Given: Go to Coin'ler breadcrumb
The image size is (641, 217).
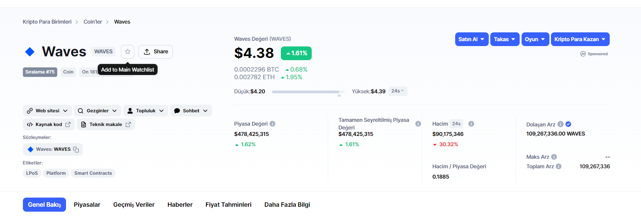Looking at the screenshot, I should 93,22.
